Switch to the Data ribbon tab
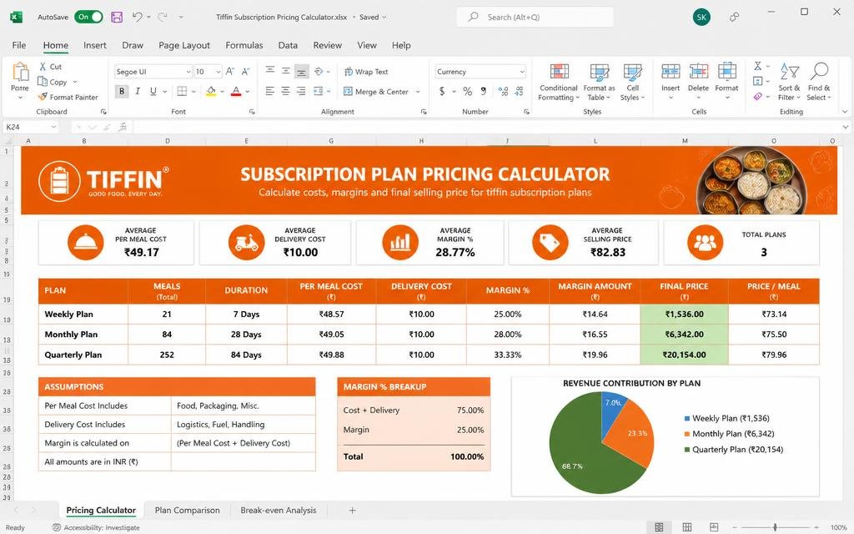 coord(288,45)
